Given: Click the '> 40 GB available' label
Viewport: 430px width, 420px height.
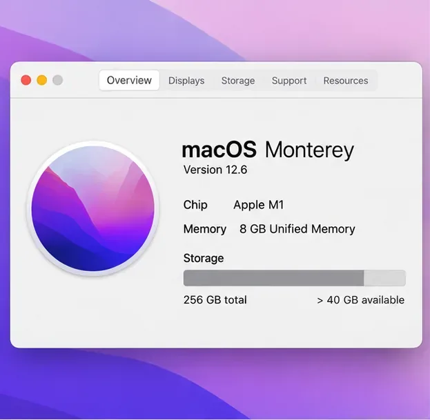Looking at the screenshot, I should (360, 300).
